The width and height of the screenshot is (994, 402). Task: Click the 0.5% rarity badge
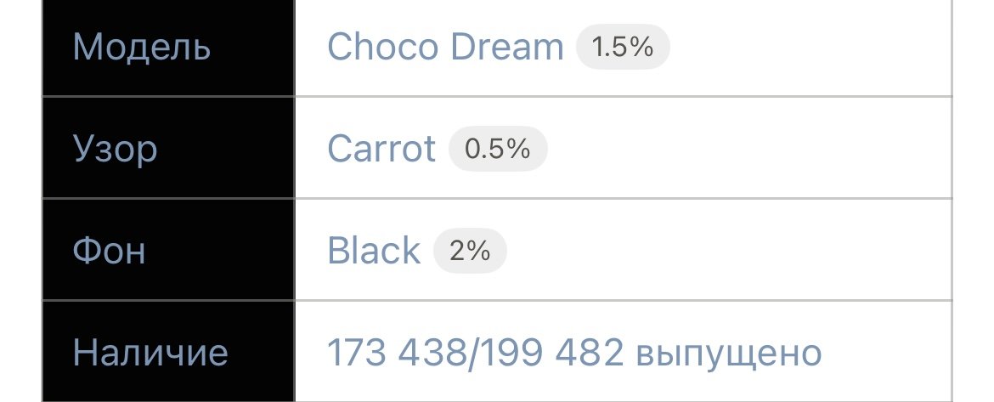(498, 149)
